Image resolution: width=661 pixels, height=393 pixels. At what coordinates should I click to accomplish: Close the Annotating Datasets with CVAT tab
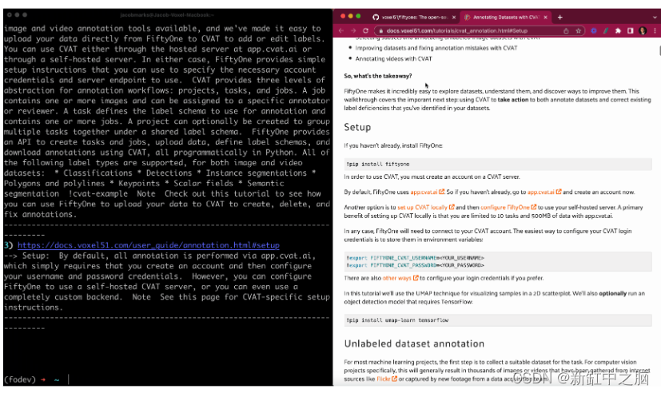(545, 18)
